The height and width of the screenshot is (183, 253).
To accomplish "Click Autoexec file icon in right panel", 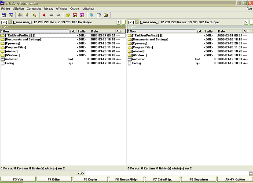I will point(129,59).
